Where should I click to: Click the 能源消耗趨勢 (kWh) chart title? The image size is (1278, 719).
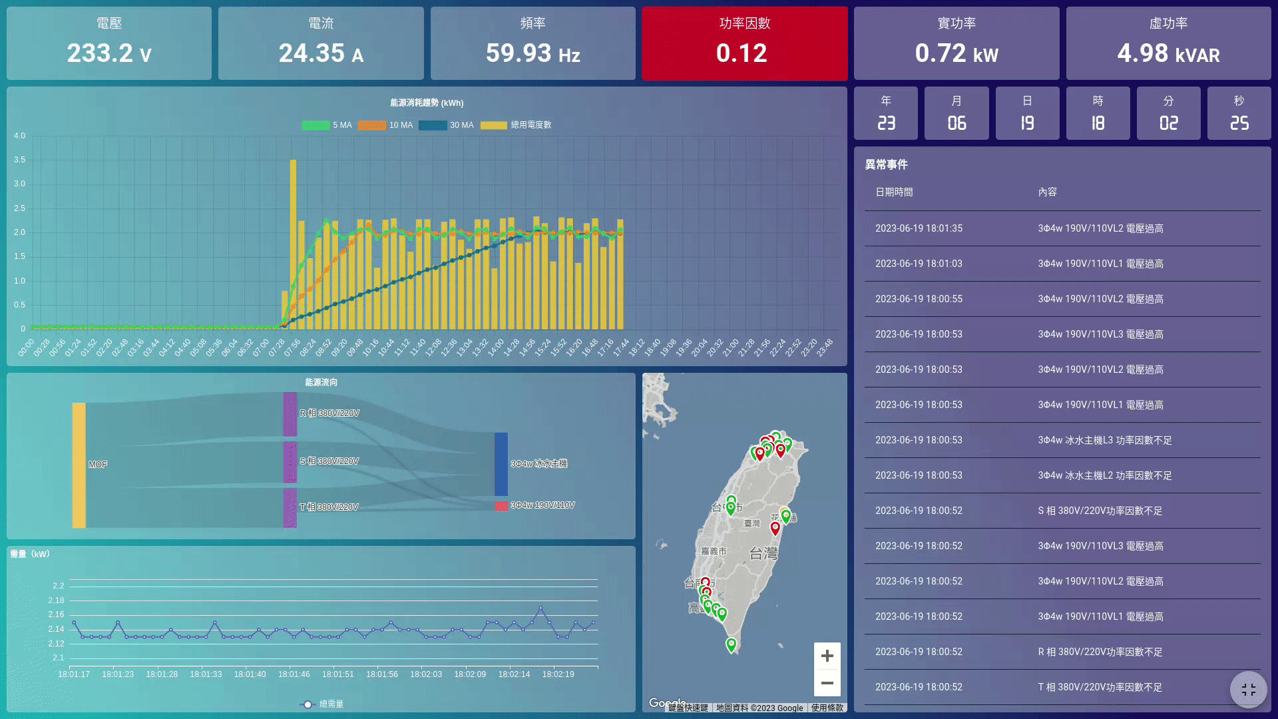click(x=427, y=103)
